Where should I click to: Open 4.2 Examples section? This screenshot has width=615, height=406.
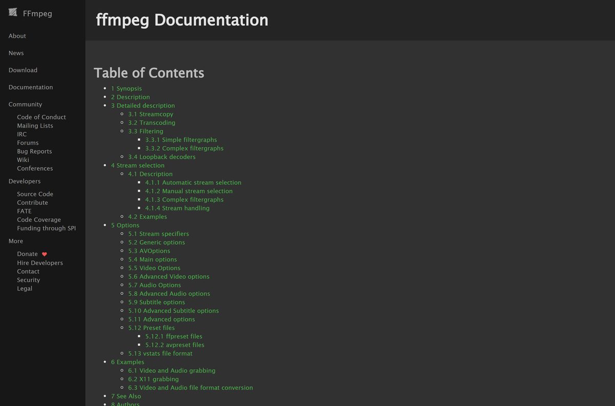pos(148,216)
